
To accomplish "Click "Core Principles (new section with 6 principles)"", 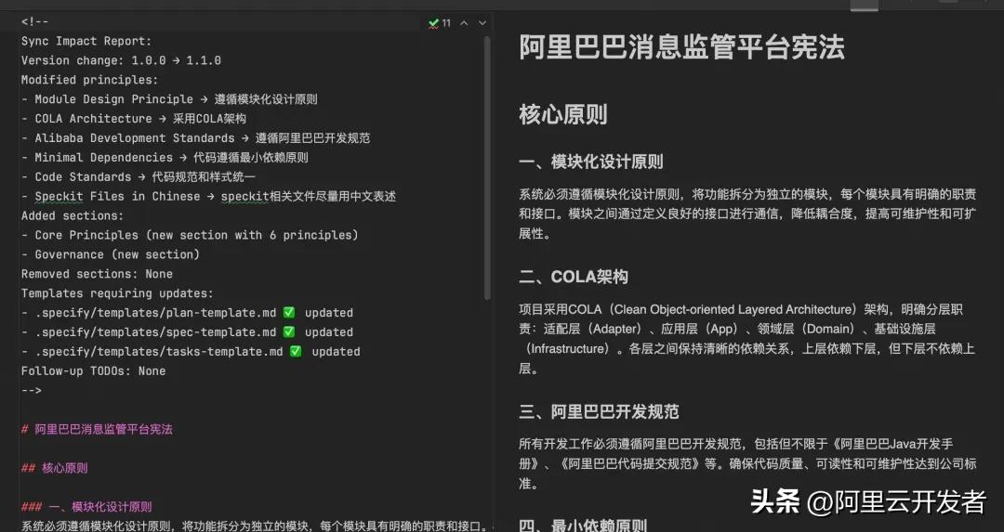I will [196, 235].
